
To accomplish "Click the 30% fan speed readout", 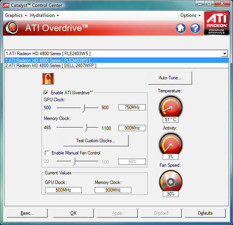I will tap(171, 194).
